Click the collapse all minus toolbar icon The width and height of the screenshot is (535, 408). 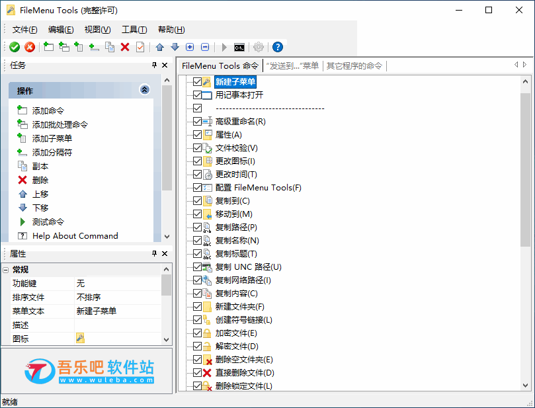click(x=205, y=47)
